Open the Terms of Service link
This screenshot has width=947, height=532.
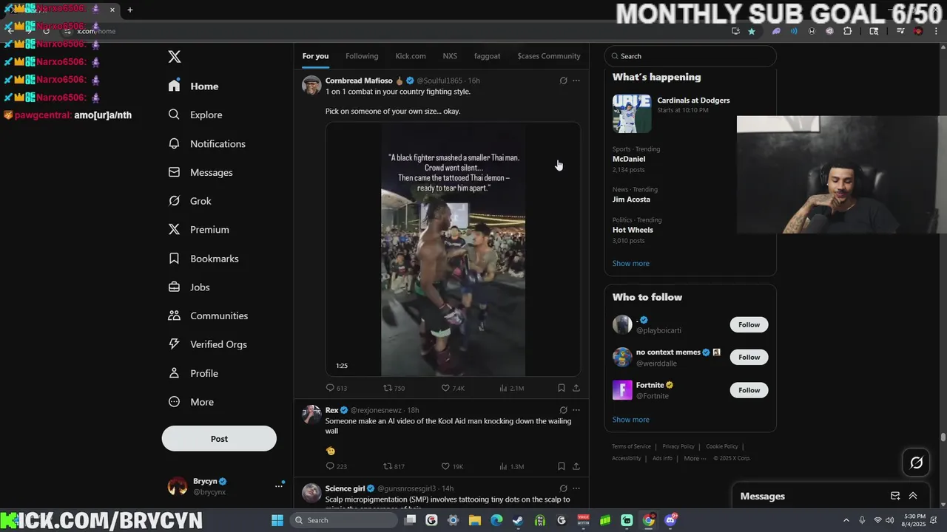click(x=631, y=446)
